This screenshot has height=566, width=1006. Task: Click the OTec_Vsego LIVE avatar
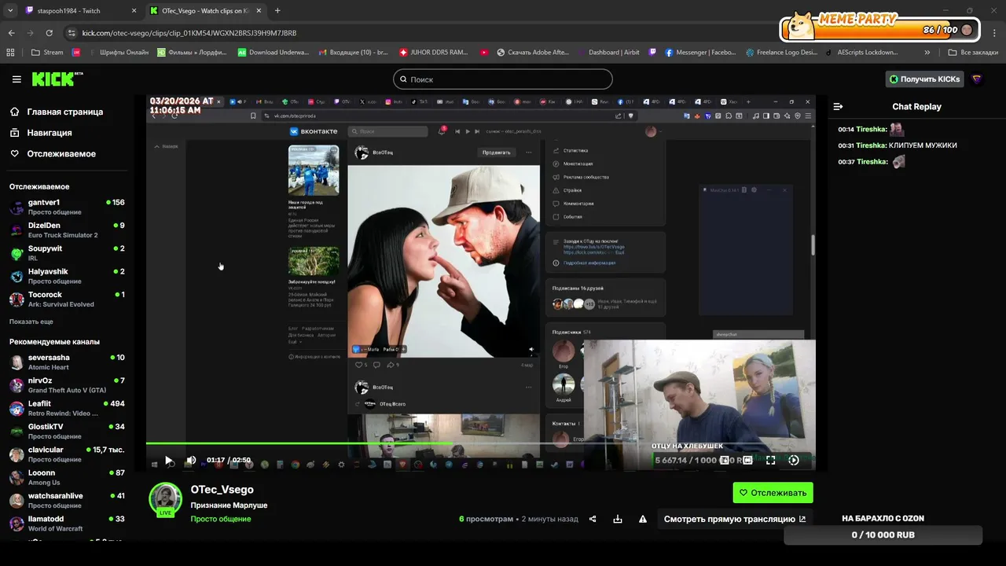[x=166, y=499]
